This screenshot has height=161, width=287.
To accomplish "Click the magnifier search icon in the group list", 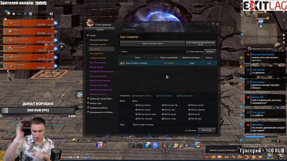I will (121, 51).
